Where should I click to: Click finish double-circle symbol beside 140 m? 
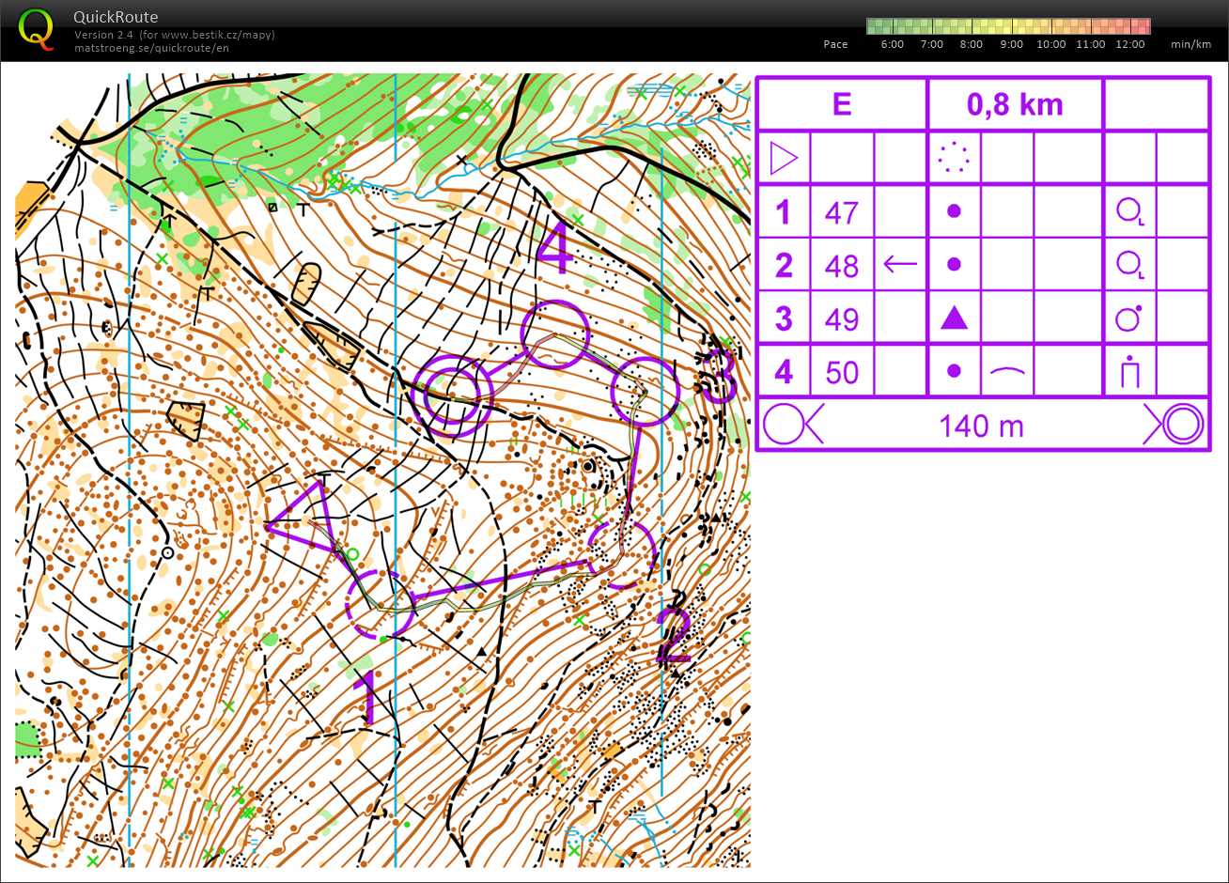[1175, 425]
